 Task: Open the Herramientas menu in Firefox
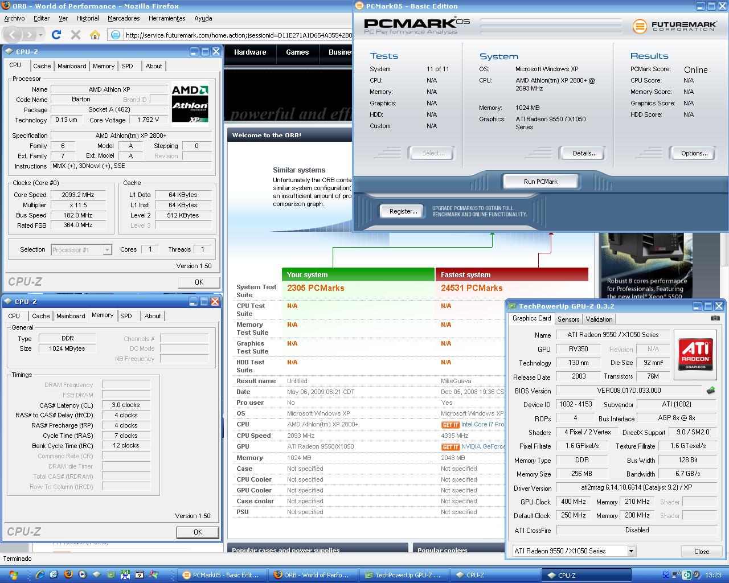coord(167,18)
